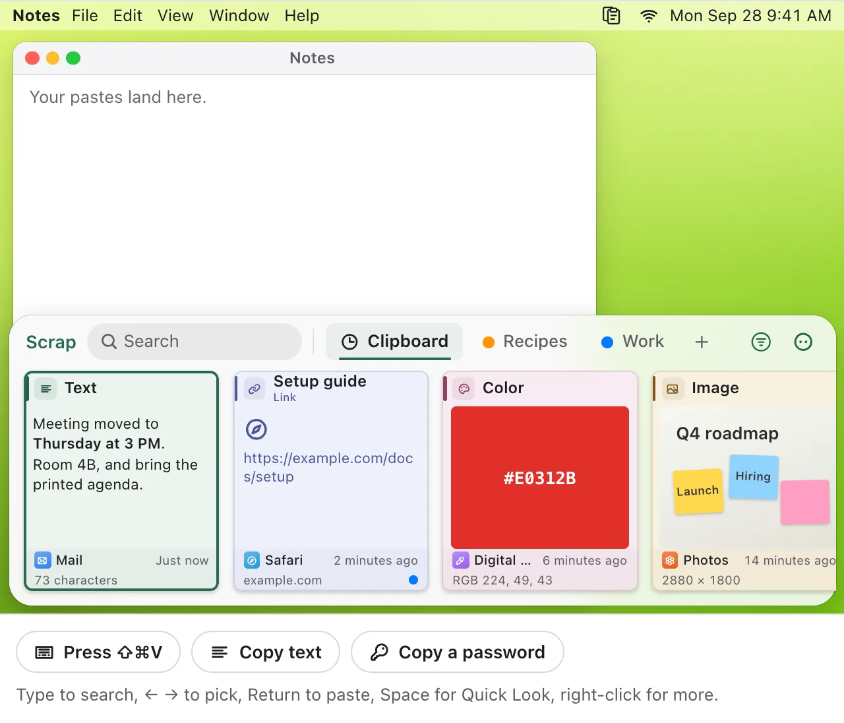Click the blue dot on the Setup guide card
844x723 pixels.
point(413,580)
